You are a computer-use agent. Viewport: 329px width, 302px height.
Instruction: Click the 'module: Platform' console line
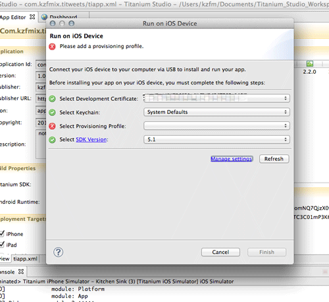click(78, 289)
